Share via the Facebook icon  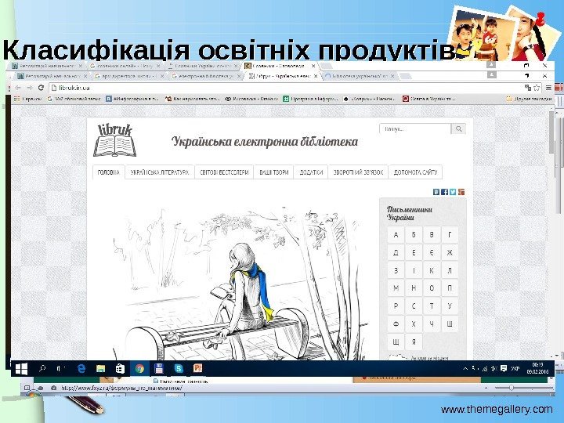[x=445, y=192]
